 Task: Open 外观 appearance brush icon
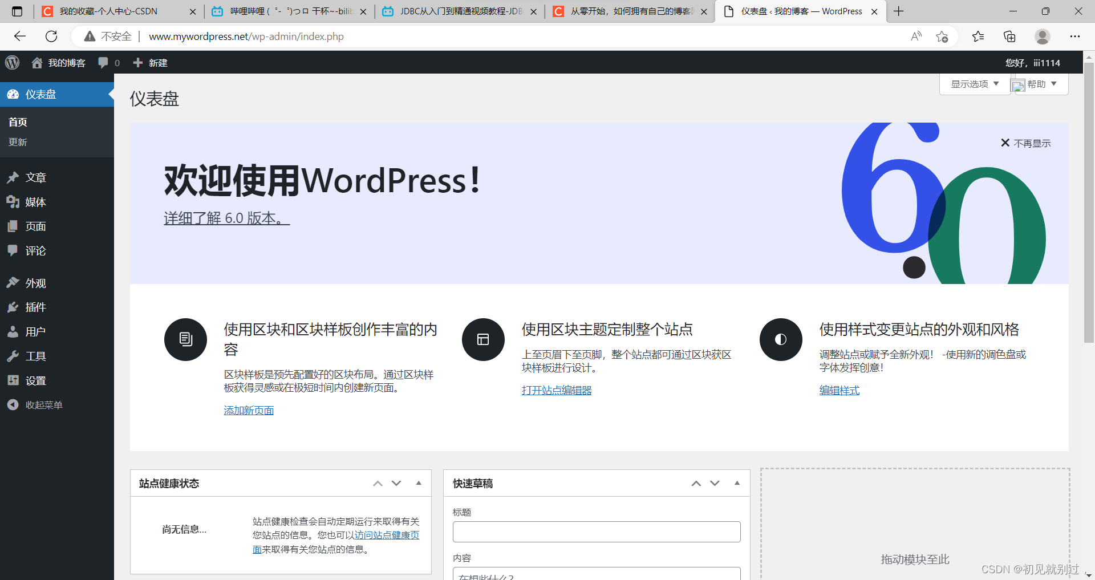(13, 283)
